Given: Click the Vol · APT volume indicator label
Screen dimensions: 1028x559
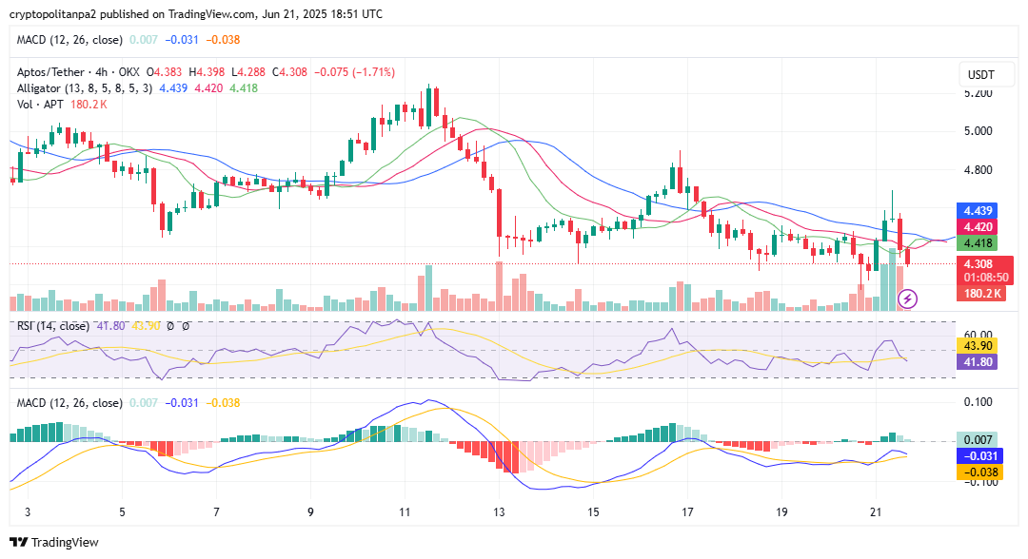Looking at the screenshot, I should pyautogui.click(x=40, y=105).
